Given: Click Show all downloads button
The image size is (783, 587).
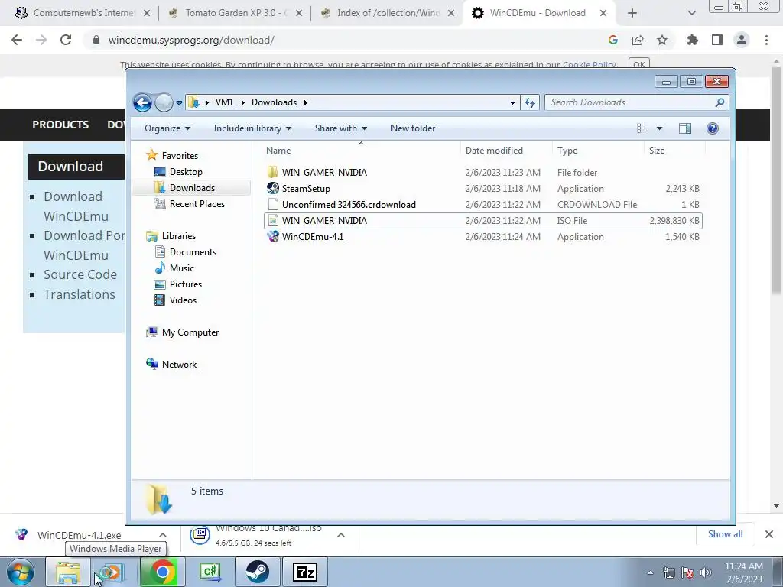Looking at the screenshot, I should (725, 534).
